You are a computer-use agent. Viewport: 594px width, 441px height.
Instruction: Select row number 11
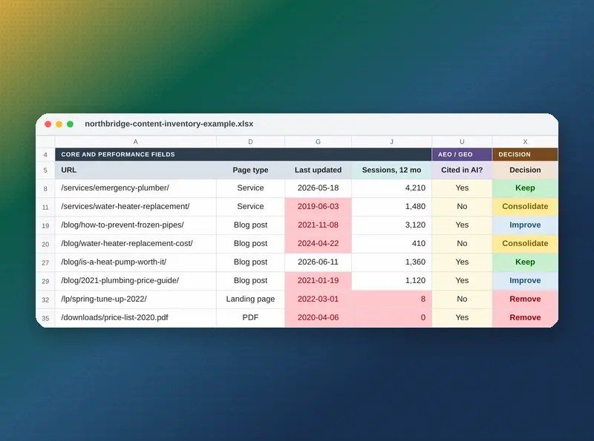(45, 207)
